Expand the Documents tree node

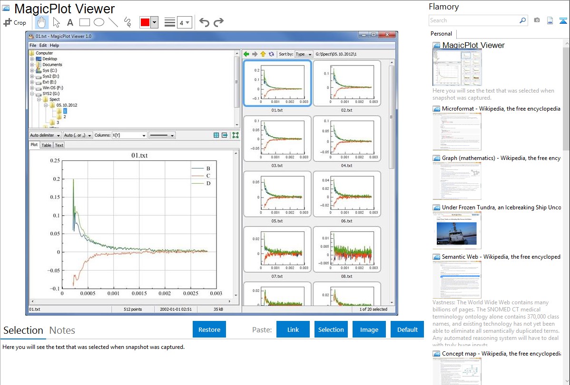(x=32, y=65)
